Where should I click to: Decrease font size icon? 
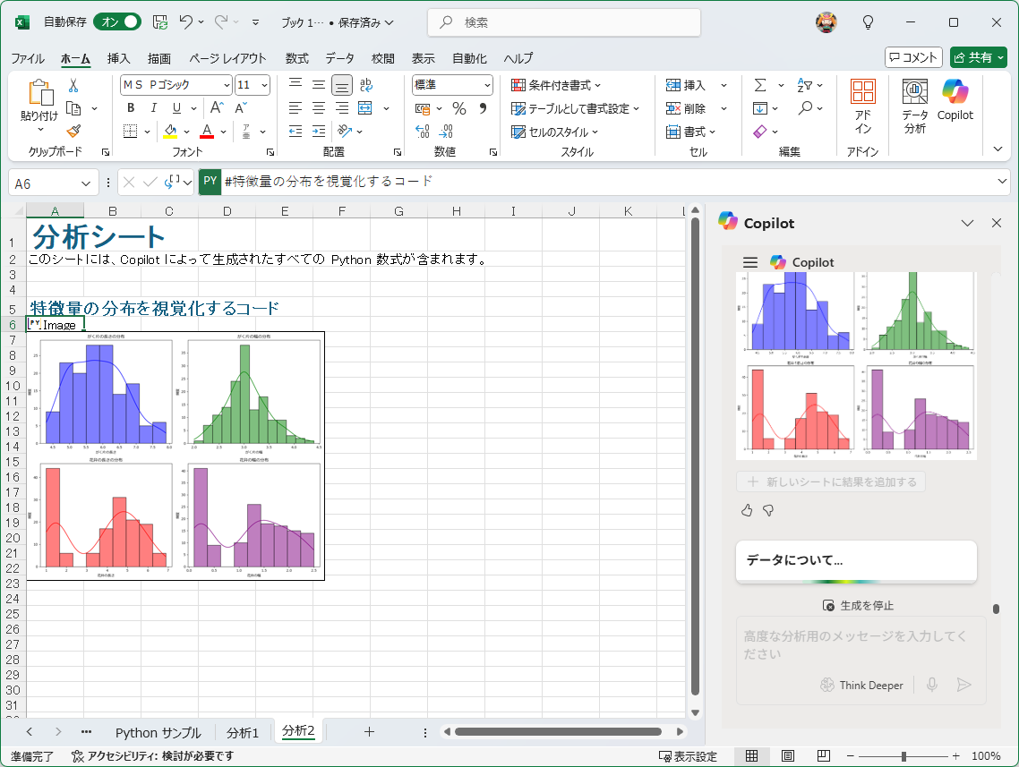tap(241, 107)
